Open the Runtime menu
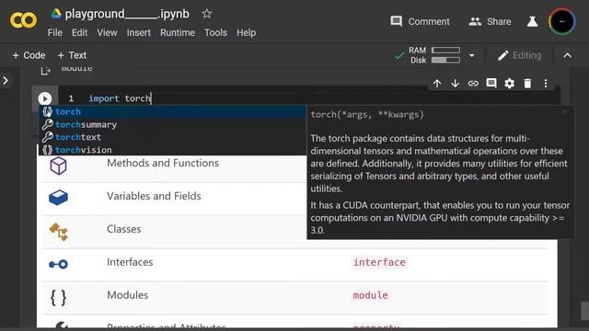The height and width of the screenshot is (331, 589). coord(178,33)
